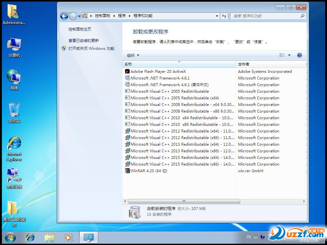The width and height of the screenshot is (327, 245).
Task: Click publisher win.rar GmbH
Action: point(251,171)
